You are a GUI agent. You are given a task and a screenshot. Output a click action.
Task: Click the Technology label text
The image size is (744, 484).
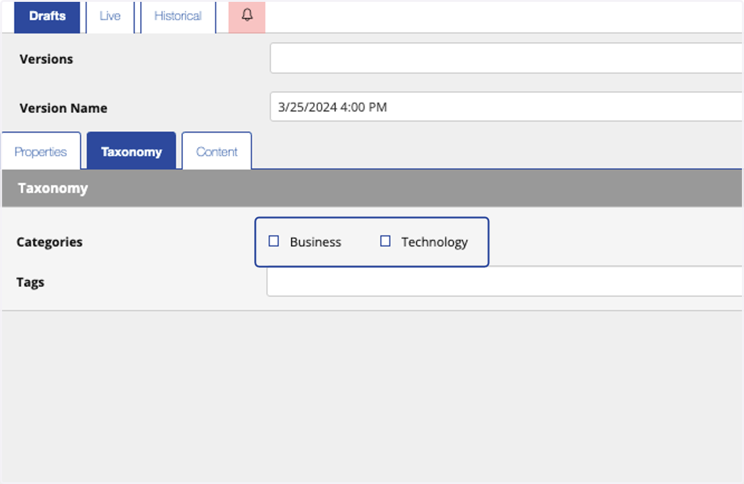(435, 242)
